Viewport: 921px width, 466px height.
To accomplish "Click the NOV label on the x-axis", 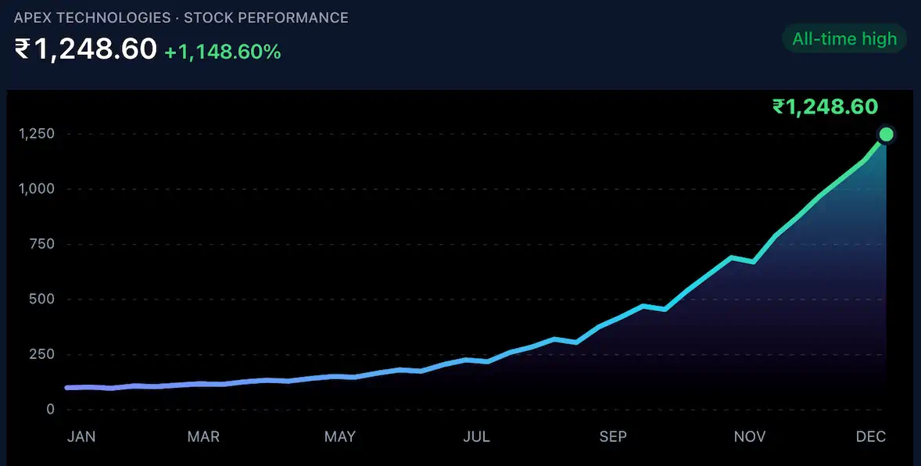I will click(750, 436).
